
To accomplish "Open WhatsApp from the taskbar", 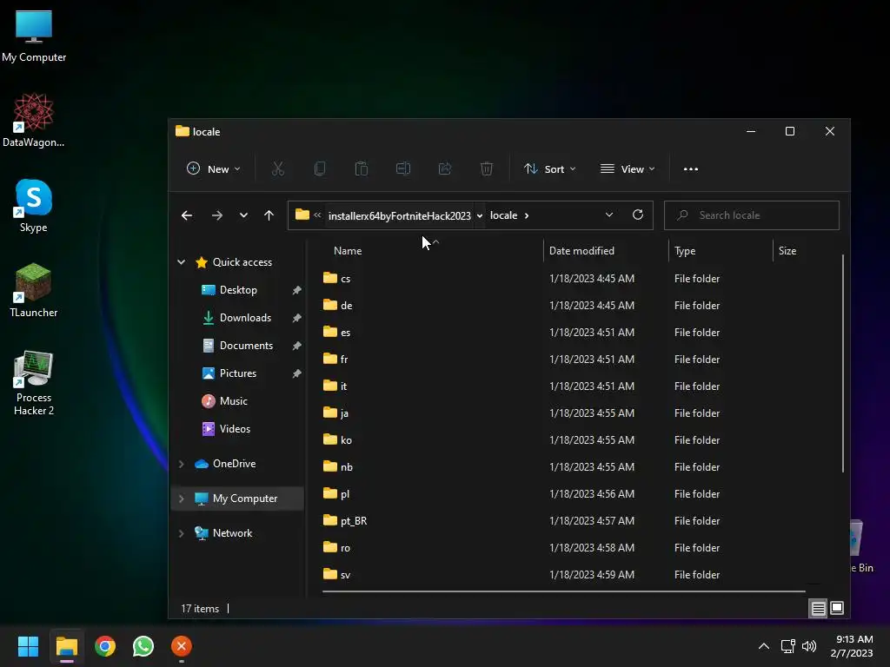I will (x=143, y=646).
